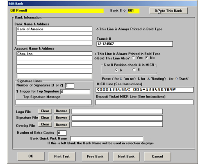
Task: Click the second account address line field
Action: pos(55,58)
